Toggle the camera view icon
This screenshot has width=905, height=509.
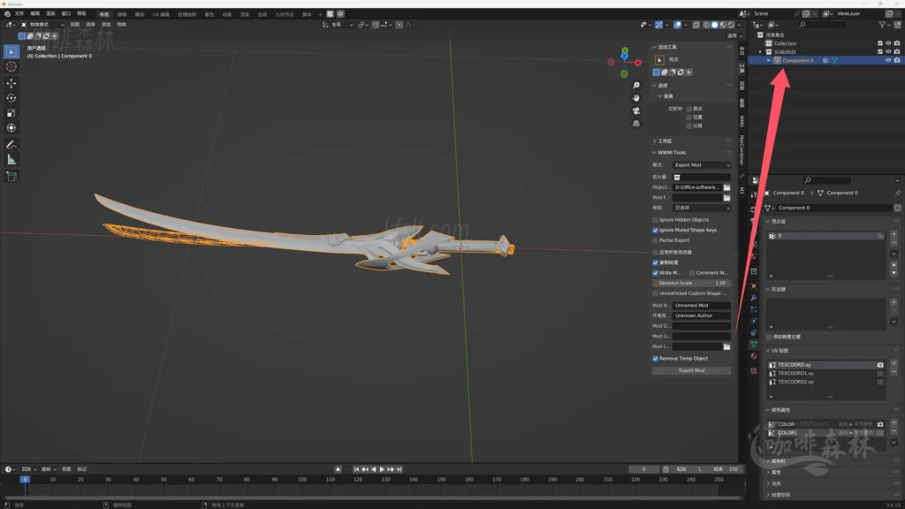pos(636,110)
